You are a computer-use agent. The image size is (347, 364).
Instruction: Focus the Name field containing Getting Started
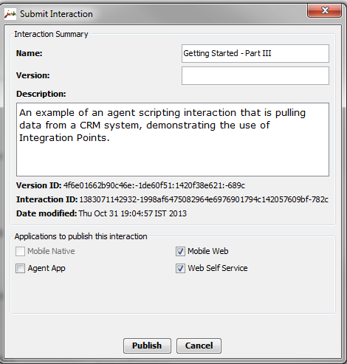pyautogui.click(x=255, y=53)
